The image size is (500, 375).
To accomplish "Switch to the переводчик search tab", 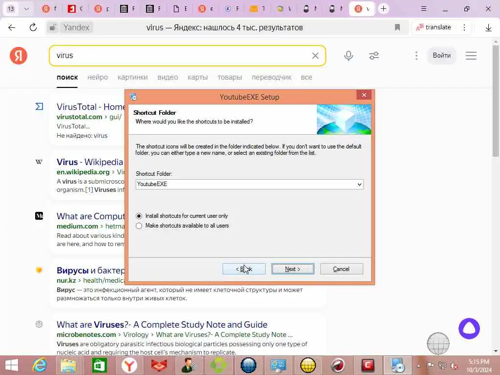I will (x=271, y=77).
